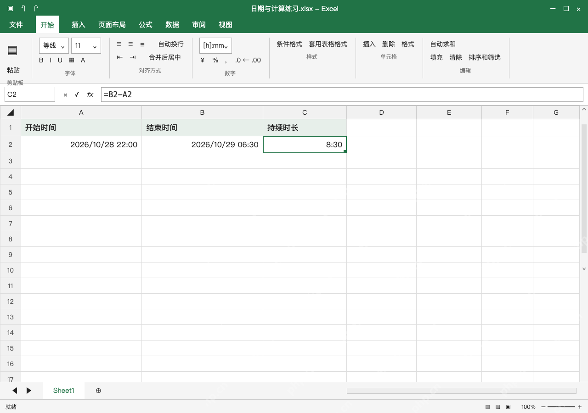Open Insert Function fx dialog
The image size is (588, 413).
pos(90,95)
